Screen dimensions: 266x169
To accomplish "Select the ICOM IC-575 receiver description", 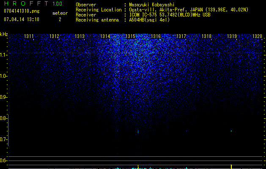I will tap(170, 15).
